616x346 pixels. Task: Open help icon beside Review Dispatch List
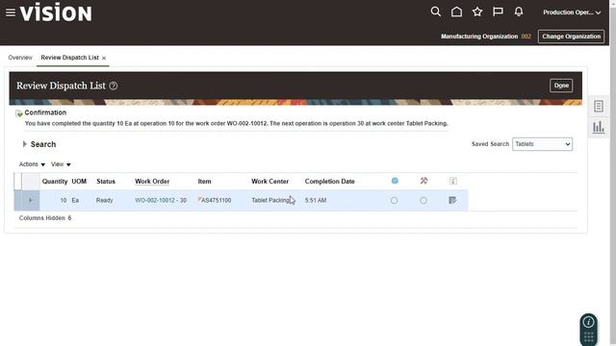114,86
